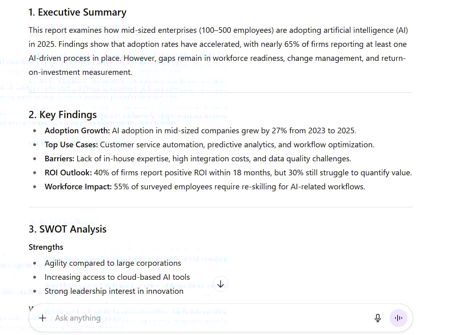Click the Top Use Cases bold label

click(x=71, y=144)
